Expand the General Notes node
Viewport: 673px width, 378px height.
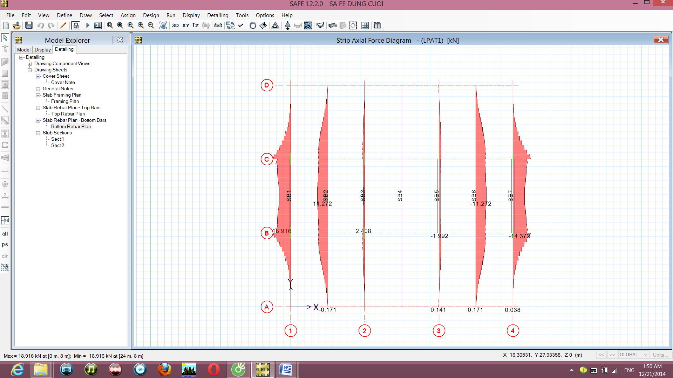(38, 89)
